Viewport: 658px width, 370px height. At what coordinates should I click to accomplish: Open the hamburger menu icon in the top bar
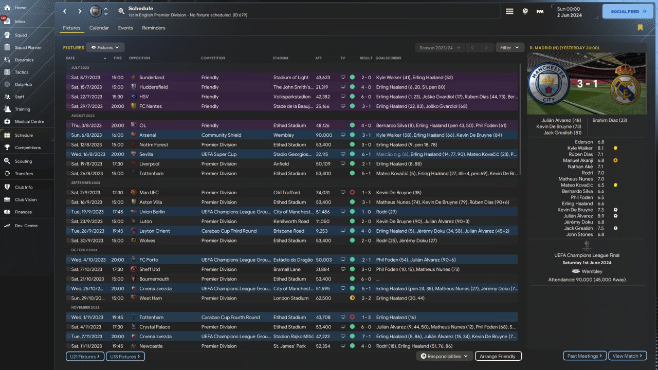point(509,11)
